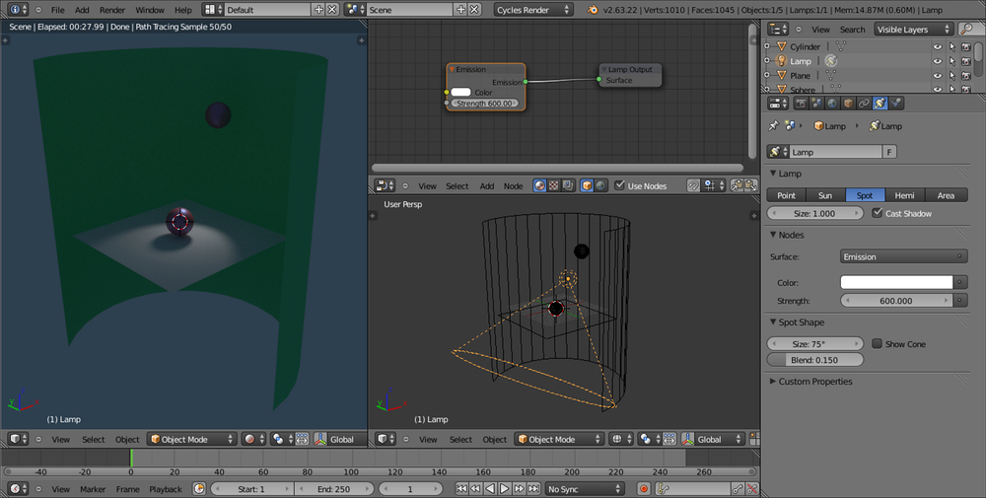Open the Cycles Render engine dropdown
This screenshot has width=986, height=498.
pos(533,10)
